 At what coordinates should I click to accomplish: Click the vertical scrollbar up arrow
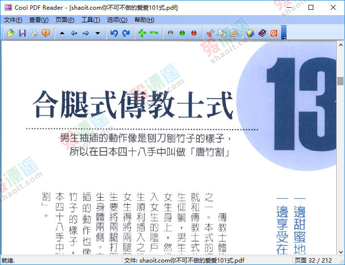tap(341, 45)
